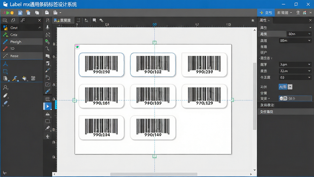The image size is (314, 177).
Task: Click the blue eraser icon in left panel
Action: coord(6,104)
